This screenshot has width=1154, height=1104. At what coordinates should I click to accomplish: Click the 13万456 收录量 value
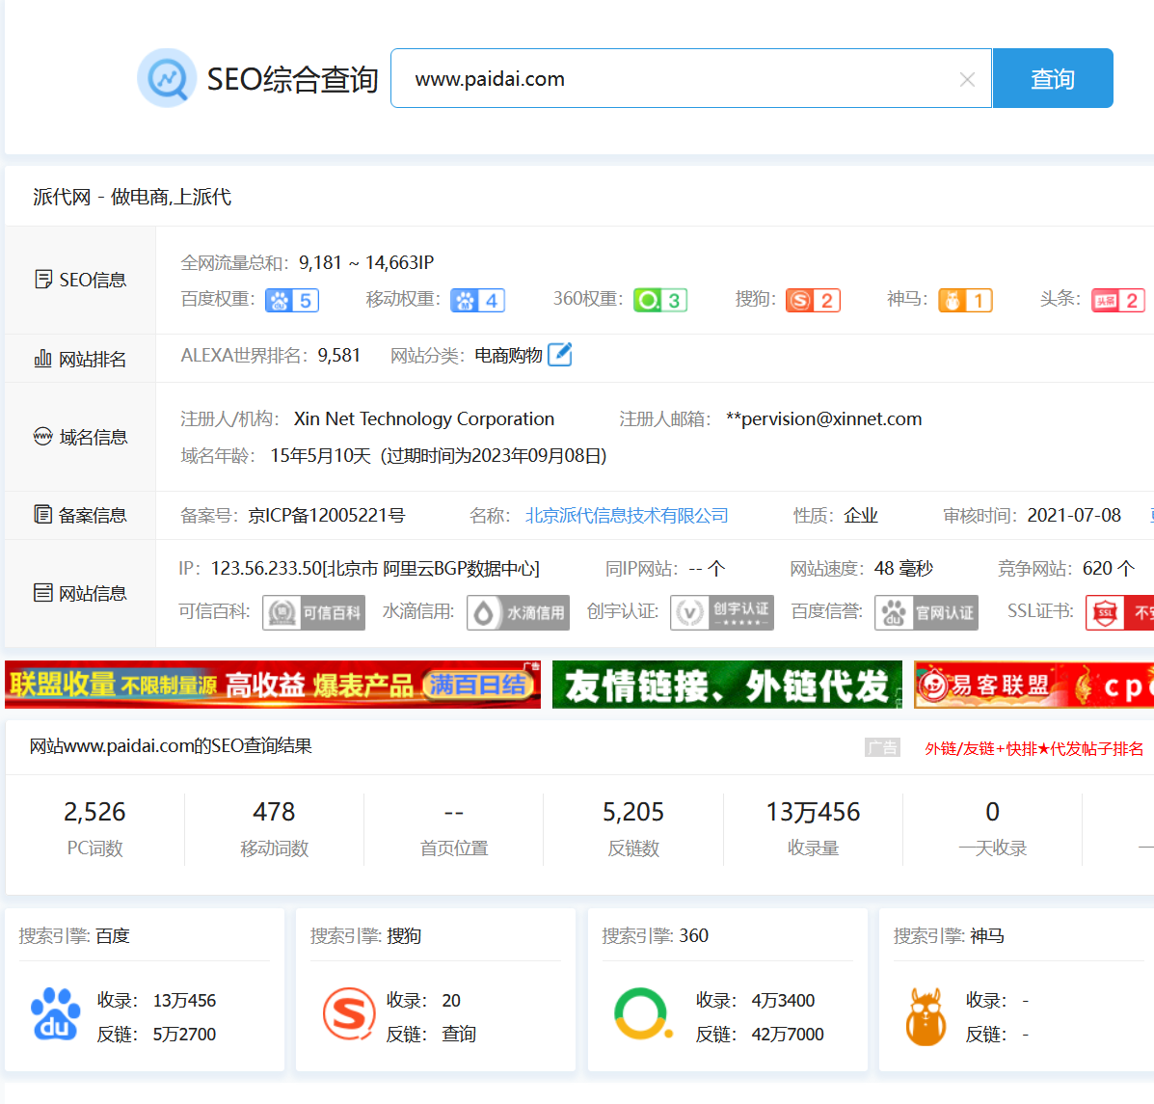pos(814,812)
